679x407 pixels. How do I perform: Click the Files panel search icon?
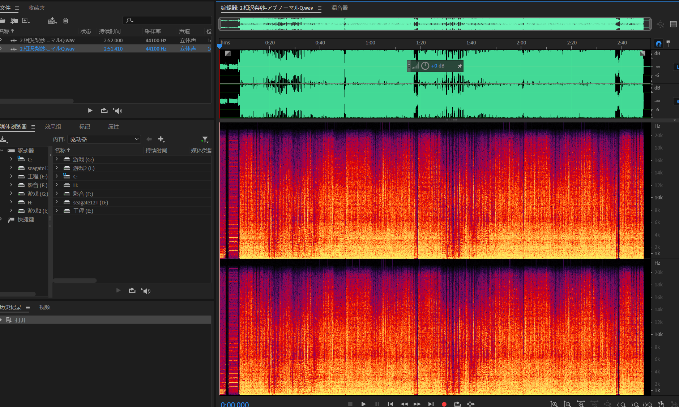click(x=130, y=21)
